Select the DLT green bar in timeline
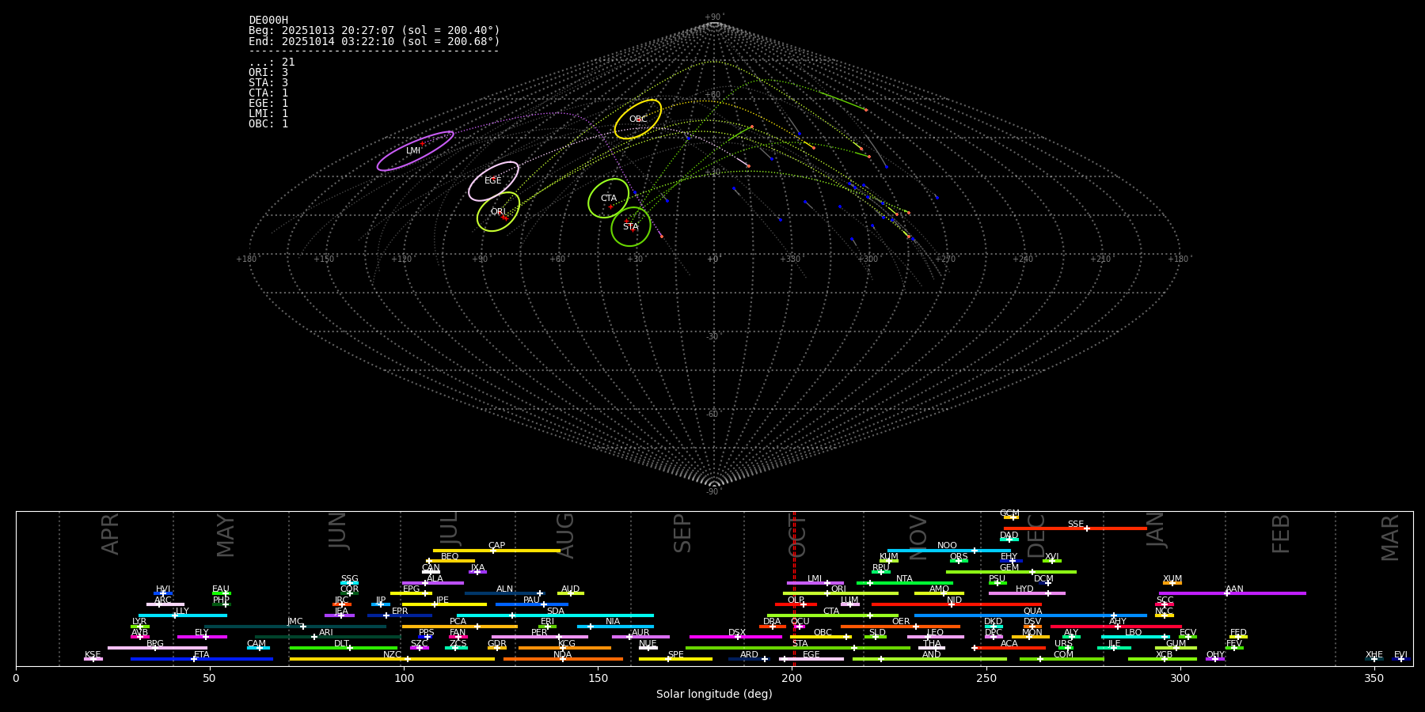This screenshot has width=1425, height=712. pyautogui.click(x=344, y=648)
